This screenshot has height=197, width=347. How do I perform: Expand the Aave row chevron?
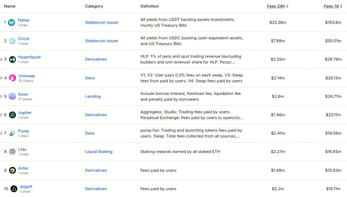tap(1, 96)
